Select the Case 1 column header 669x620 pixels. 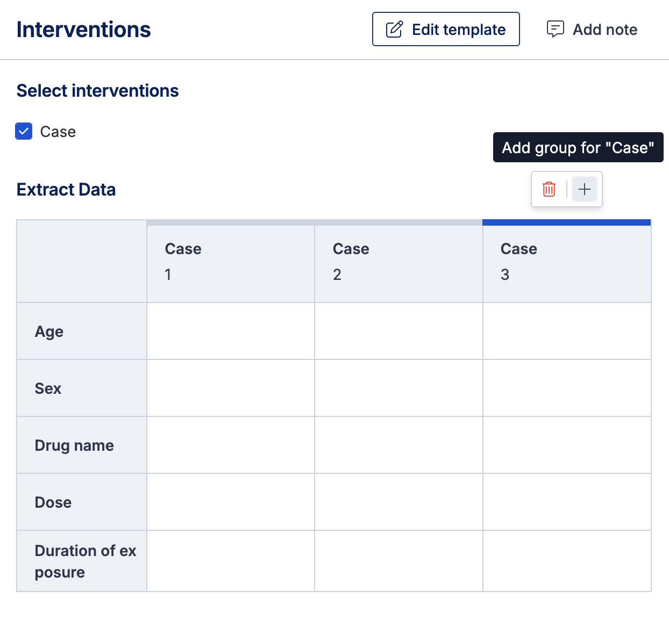231,263
